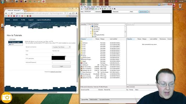Screen dimensions: 186x104
Task: Click the Port field in FileZilla
Action: pyautogui.click(x=136, y=12)
